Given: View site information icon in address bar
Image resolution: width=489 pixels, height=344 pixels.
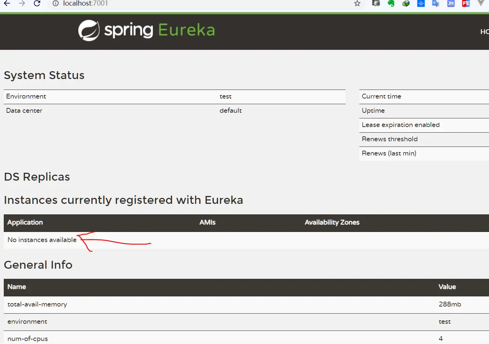Looking at the screenshot, I should pyautogui.click(x=55, y=3).
